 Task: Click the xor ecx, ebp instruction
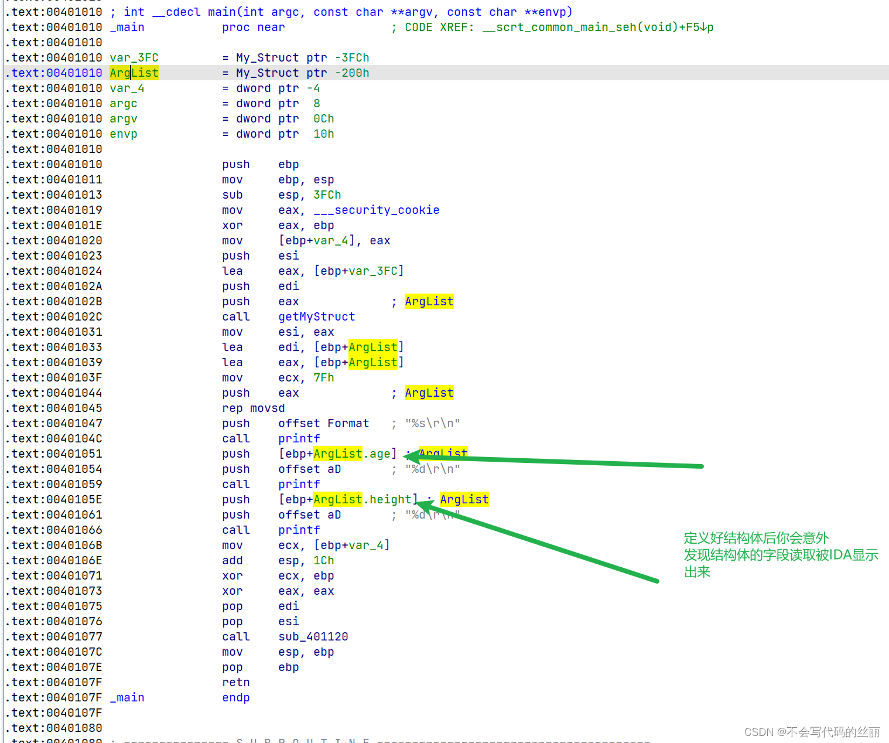pyautogui.click(x=278, y=575)
